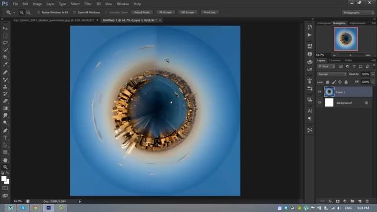Select the Eraser tool
The height and width of the screenshot is (212, 377).
coord(5,101)
